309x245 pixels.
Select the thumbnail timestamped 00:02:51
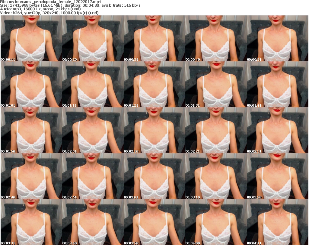[93, 176]
